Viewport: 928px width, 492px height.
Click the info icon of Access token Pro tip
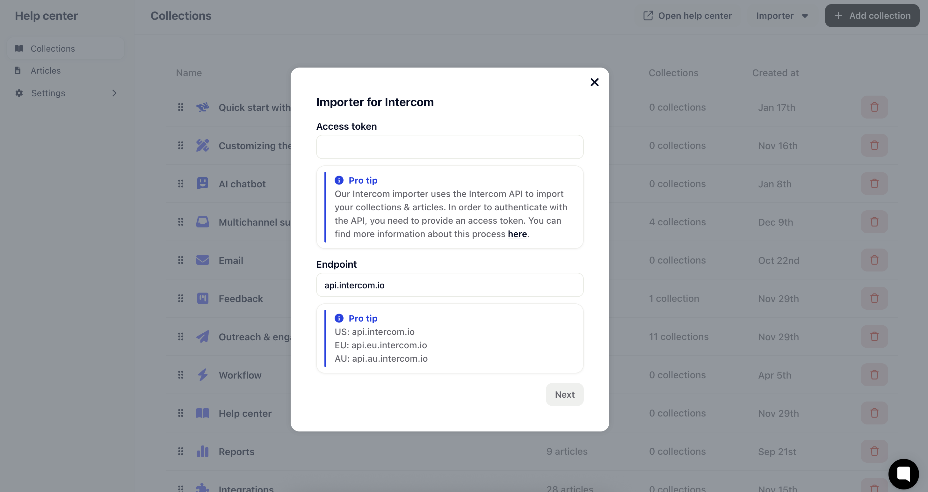(339, 180)
